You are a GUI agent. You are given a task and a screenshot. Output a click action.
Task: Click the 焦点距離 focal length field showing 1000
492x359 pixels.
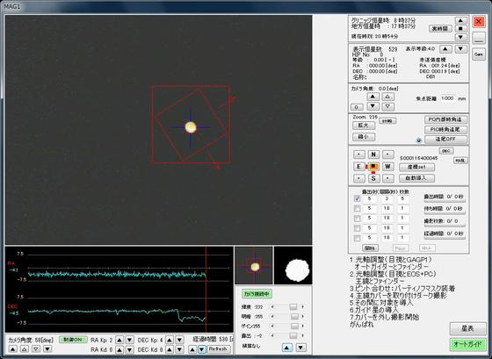click(x=447, y=98)
